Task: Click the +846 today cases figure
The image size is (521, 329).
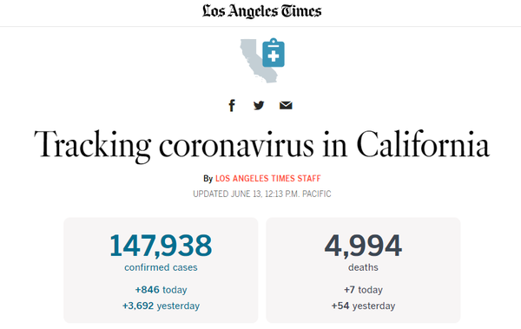Action: click(161, 289)
